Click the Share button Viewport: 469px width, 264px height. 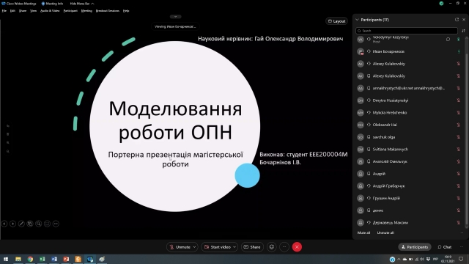click(252, 247)
